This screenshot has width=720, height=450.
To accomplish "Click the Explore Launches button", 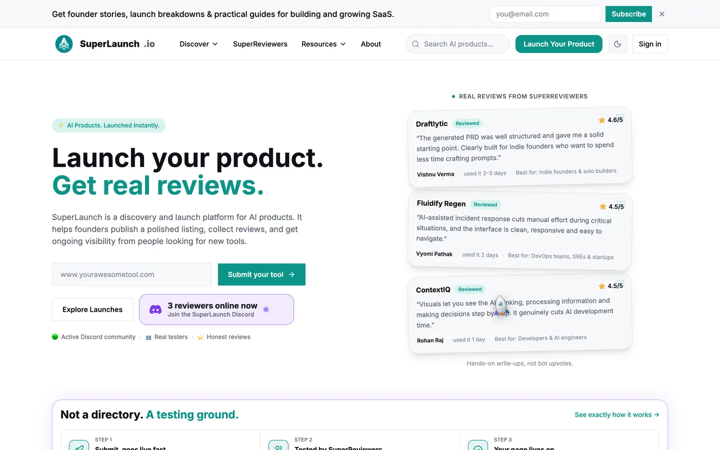I will (x=92, y=309).
